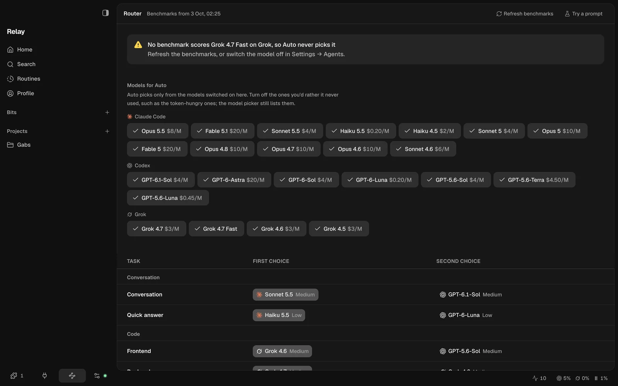Collapse the sidebar with the panel icon
This screenshot has height=386, width=618.
(x=105, y=13)
